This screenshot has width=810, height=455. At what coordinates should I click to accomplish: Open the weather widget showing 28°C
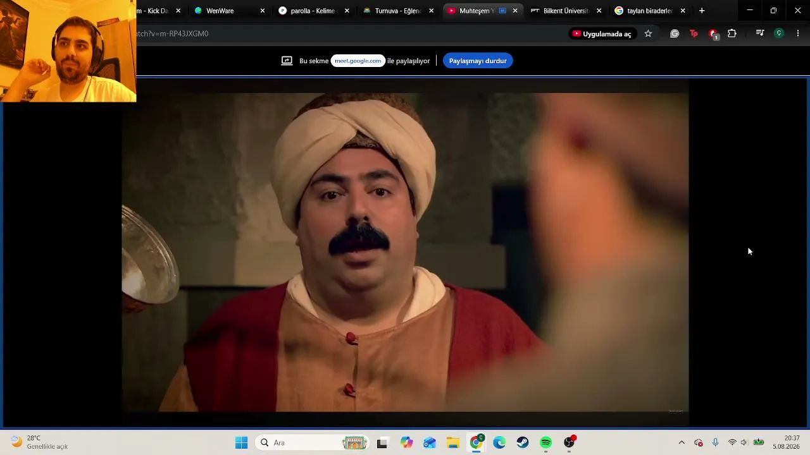pyautogui.click(x=39, y=442)
